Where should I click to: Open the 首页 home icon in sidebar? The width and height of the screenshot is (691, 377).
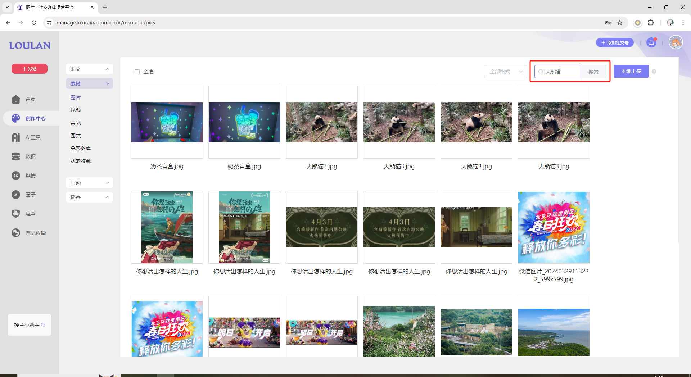16,99
